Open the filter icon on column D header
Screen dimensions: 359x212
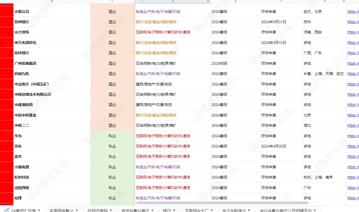(x=208, y=1)
